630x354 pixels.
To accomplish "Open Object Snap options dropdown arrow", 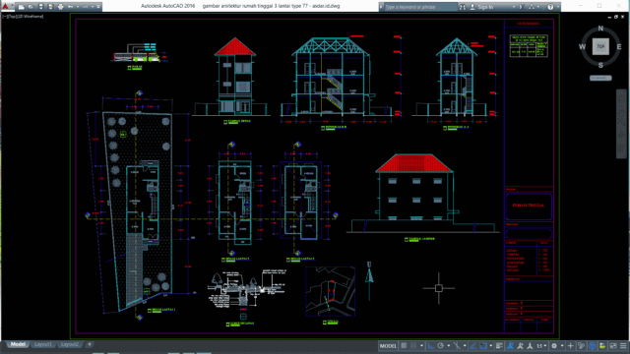I will coord(491,345).
